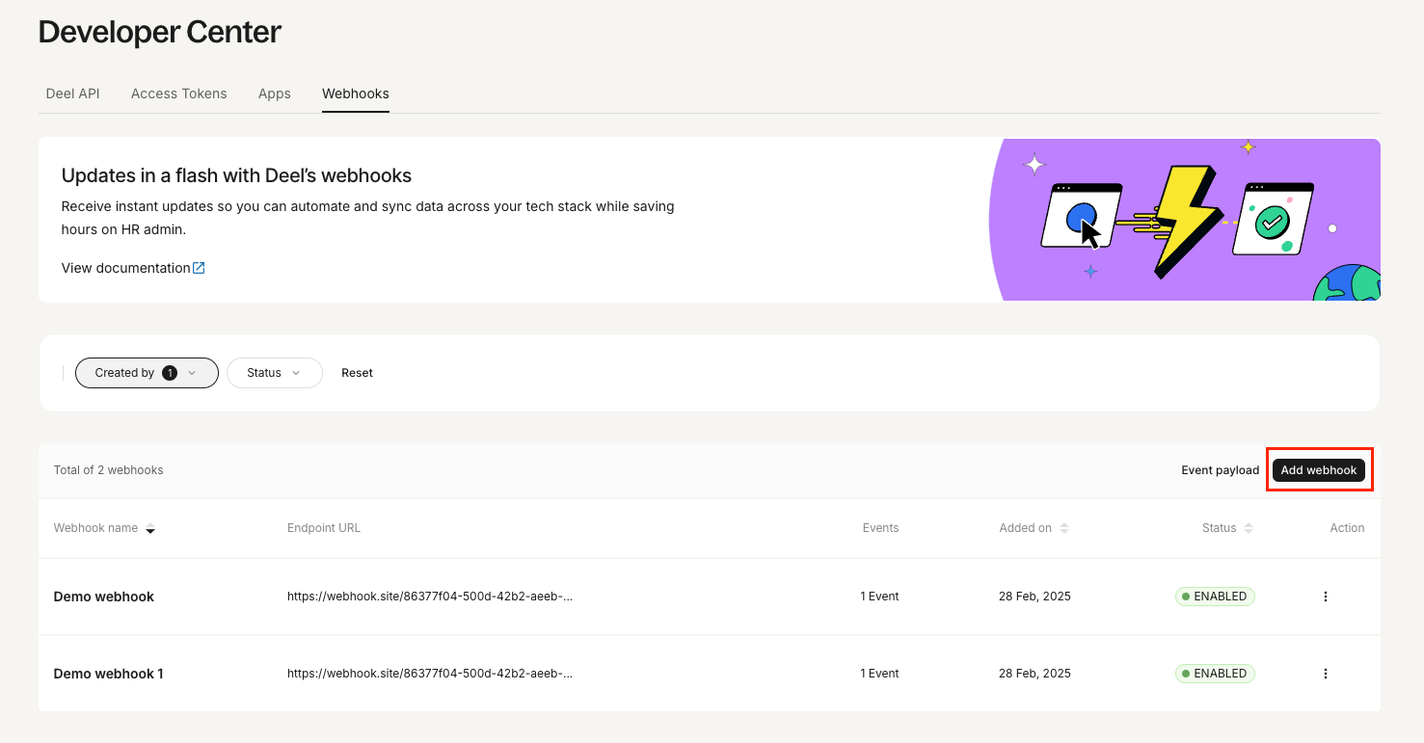Click the Total of 2 webhooks label

click(108, 470)
